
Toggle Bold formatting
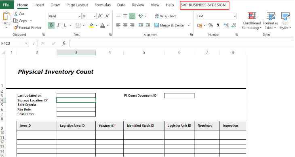pos(51,25)
